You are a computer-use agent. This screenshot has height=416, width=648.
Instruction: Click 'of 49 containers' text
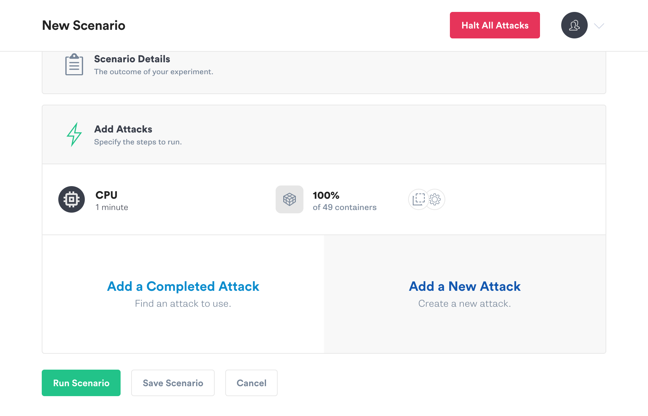tap(345, 207)
